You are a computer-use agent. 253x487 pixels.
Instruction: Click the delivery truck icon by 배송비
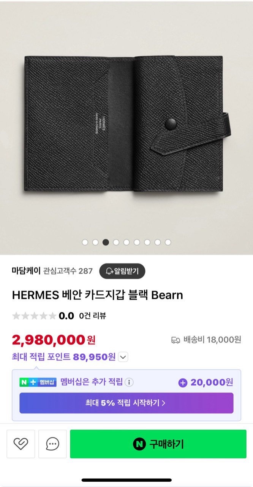point(176,340)
